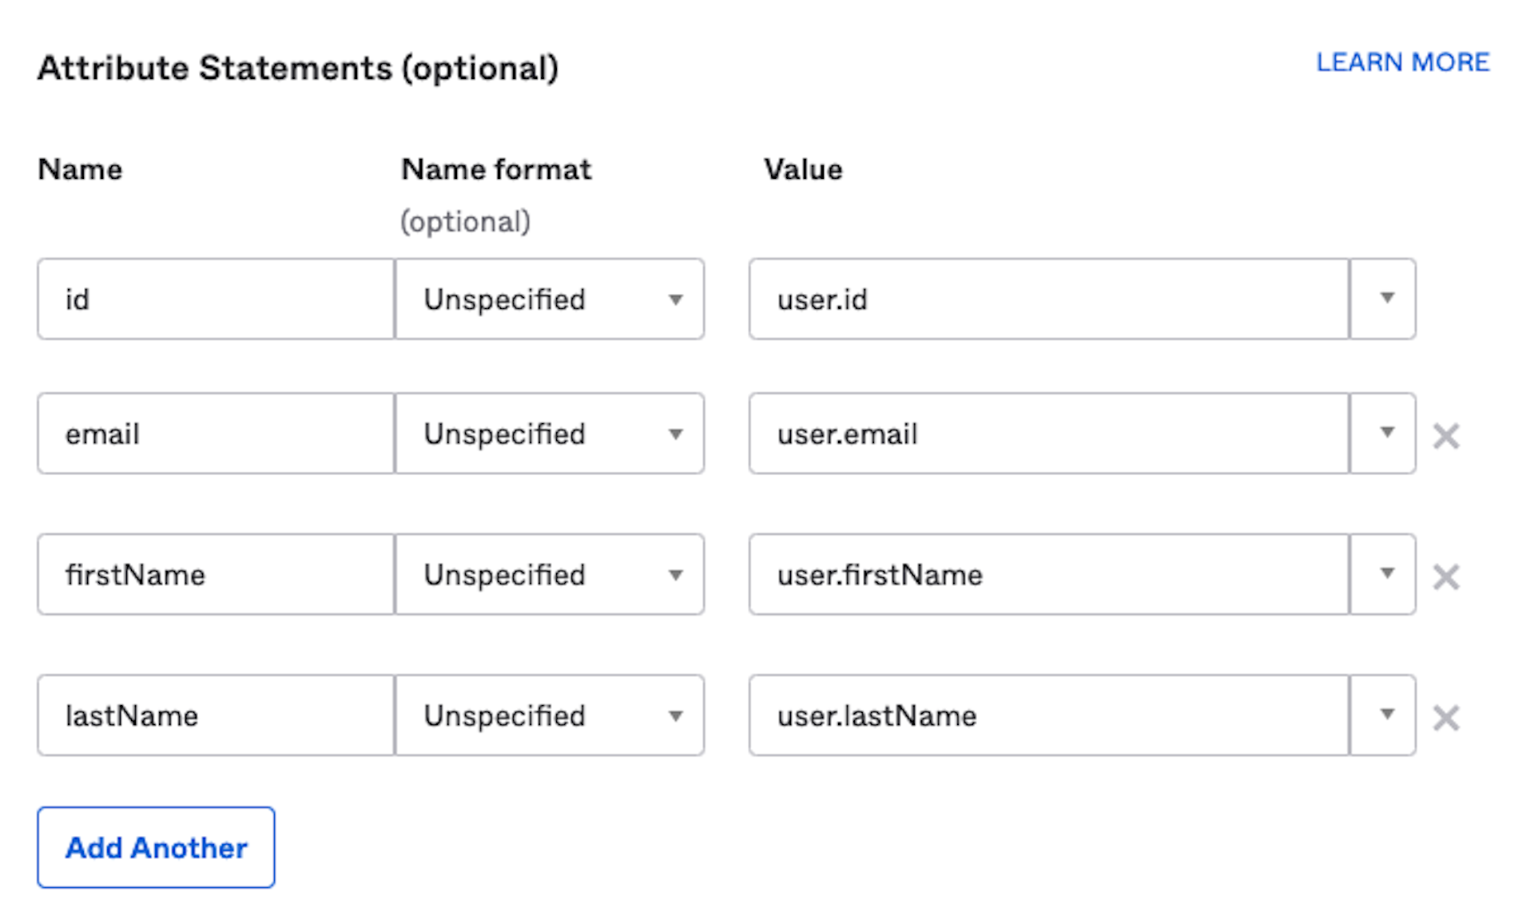Click the email name text field
The height and width of the screenshot is (919, 1534).
pos(216,433)
